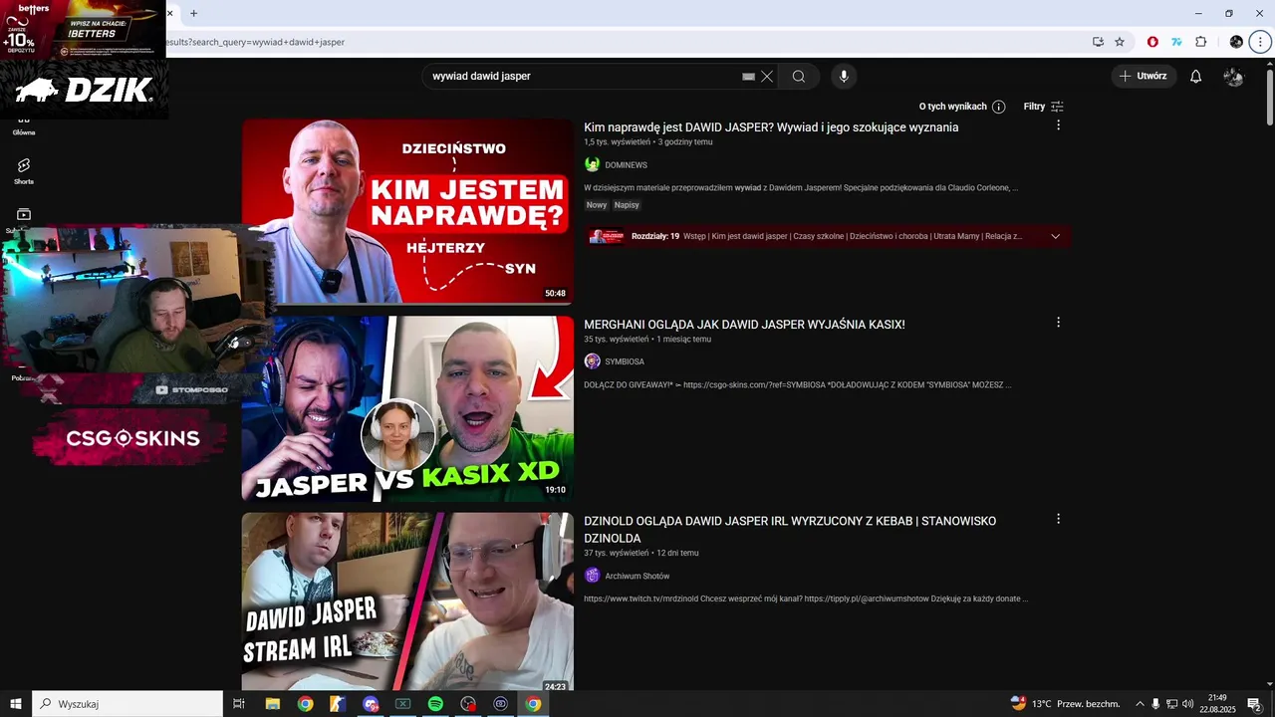This screenshot has height=717, width=1275.
Task: Open the Shorts sidebar item
Action: (x=24, y=170)
